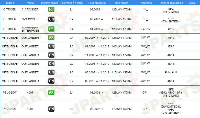The height and width of the screenshot is (118, 200).
Task: Select the production date 01.2009 ->
Action: coord(97,29)
